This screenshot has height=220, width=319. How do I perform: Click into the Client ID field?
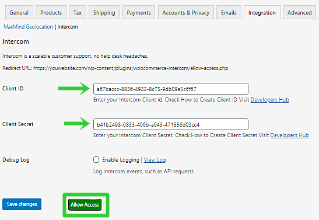[x=171, y=89]
